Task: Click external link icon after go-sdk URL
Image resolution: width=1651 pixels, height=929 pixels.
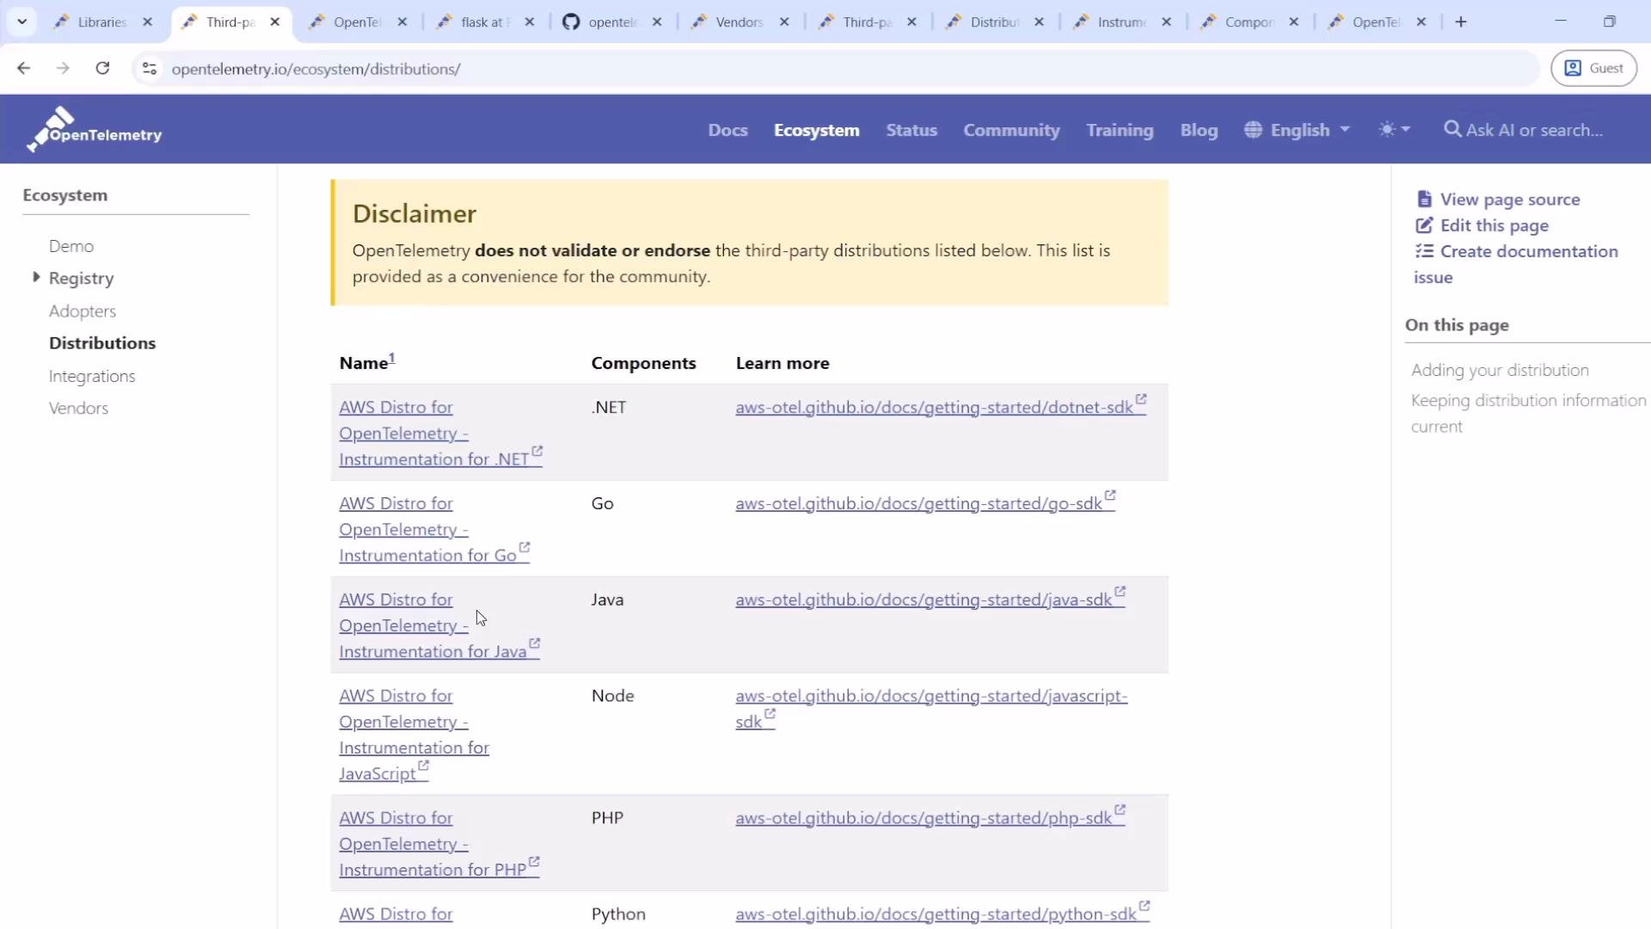Action: [1110, 495]
